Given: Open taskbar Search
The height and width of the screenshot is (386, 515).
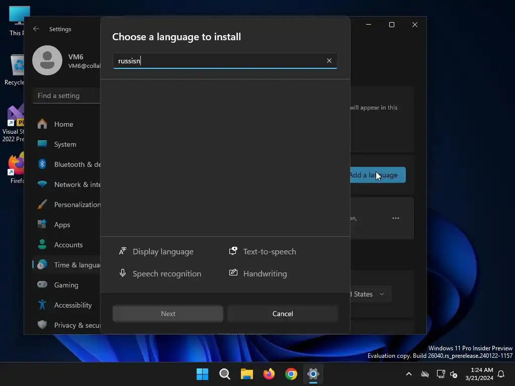Looking at the screenshot, I should tap(225, 374).
